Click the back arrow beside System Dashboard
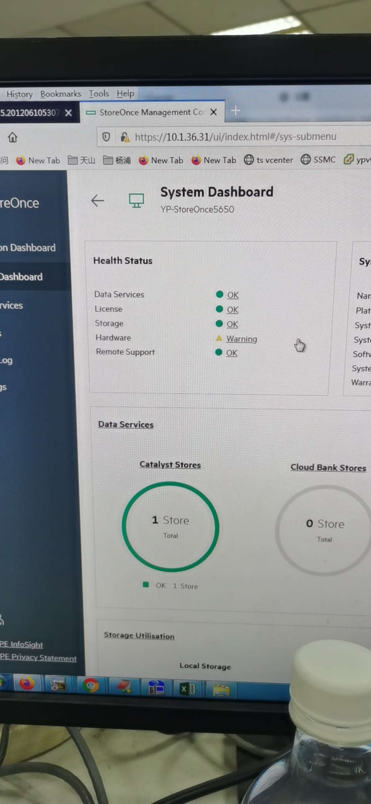The image size is (371, 804). coord(97,201)
